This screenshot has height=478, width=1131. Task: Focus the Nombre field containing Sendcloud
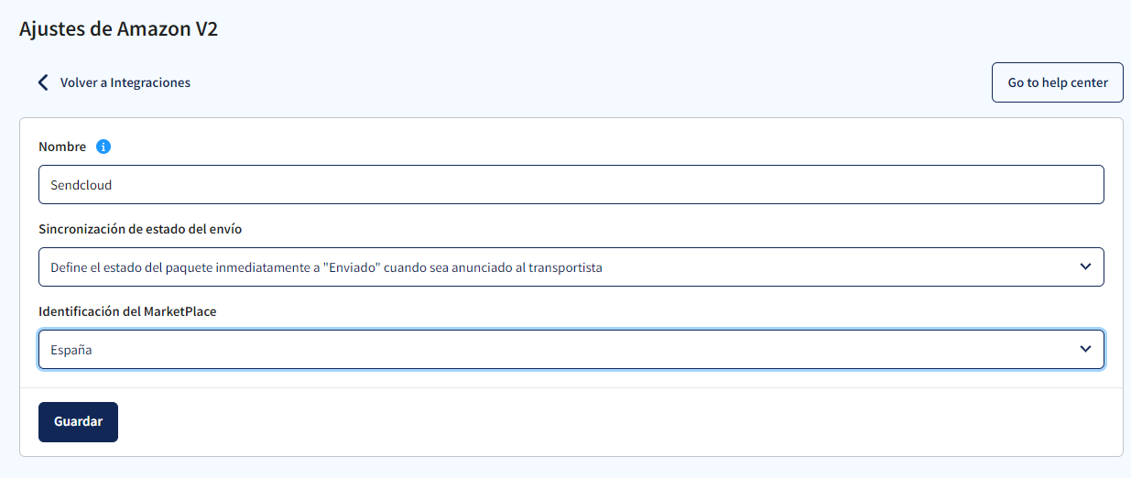[x=571, y=184]
